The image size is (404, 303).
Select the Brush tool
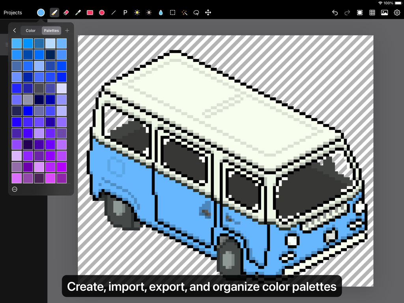point(54,12)
